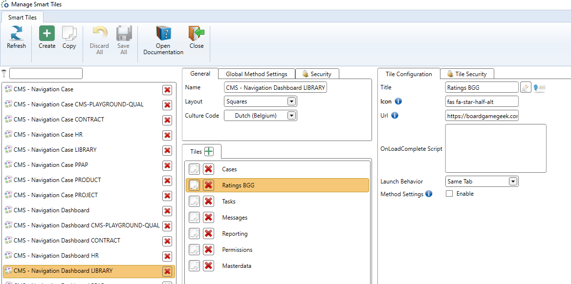This screenshot has height=284, width=571.
Task: Delete CMS - Navigation Case HR entry
Action: 167,135
